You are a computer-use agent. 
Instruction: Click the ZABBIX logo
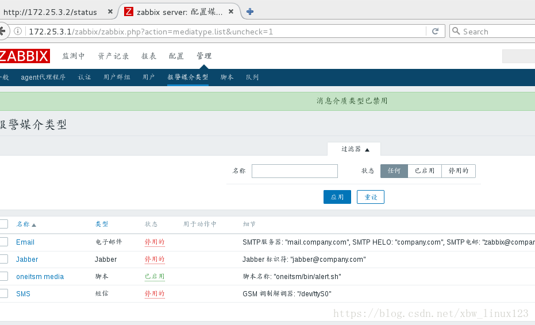tap(25, 56)
